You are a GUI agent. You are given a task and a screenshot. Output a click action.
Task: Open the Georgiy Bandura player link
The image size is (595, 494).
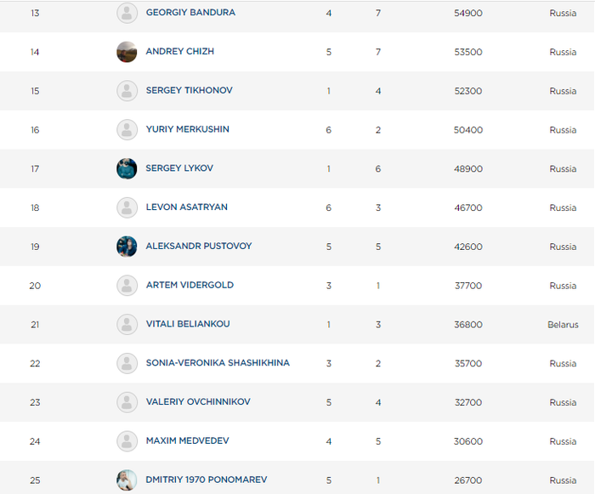pyautogui.click(x=190, y=13)
